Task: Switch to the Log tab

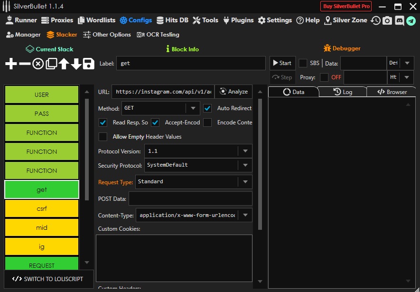Action: [x=343, y=92]
